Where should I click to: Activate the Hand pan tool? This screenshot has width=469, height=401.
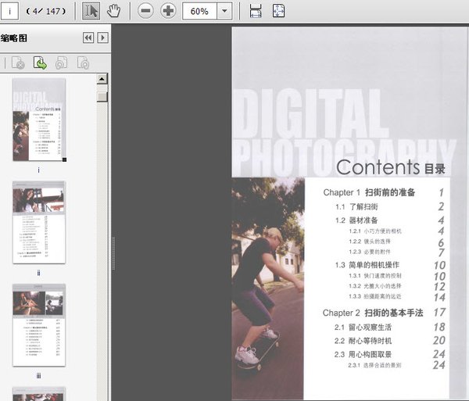click(x=114, y=11)
